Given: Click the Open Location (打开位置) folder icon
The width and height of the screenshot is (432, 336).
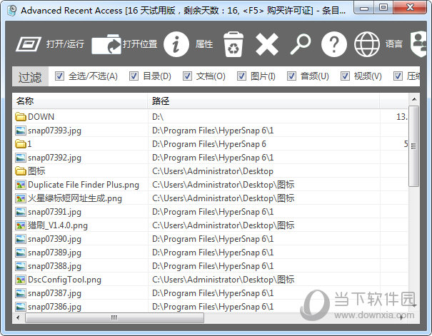Looking at the screenshot, I should point(106,44).
